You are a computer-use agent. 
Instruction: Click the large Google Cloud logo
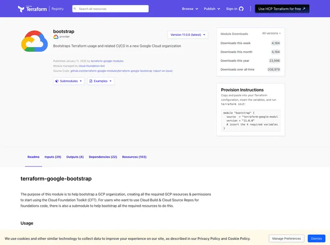pyautogui.click(x=35, y=41)
